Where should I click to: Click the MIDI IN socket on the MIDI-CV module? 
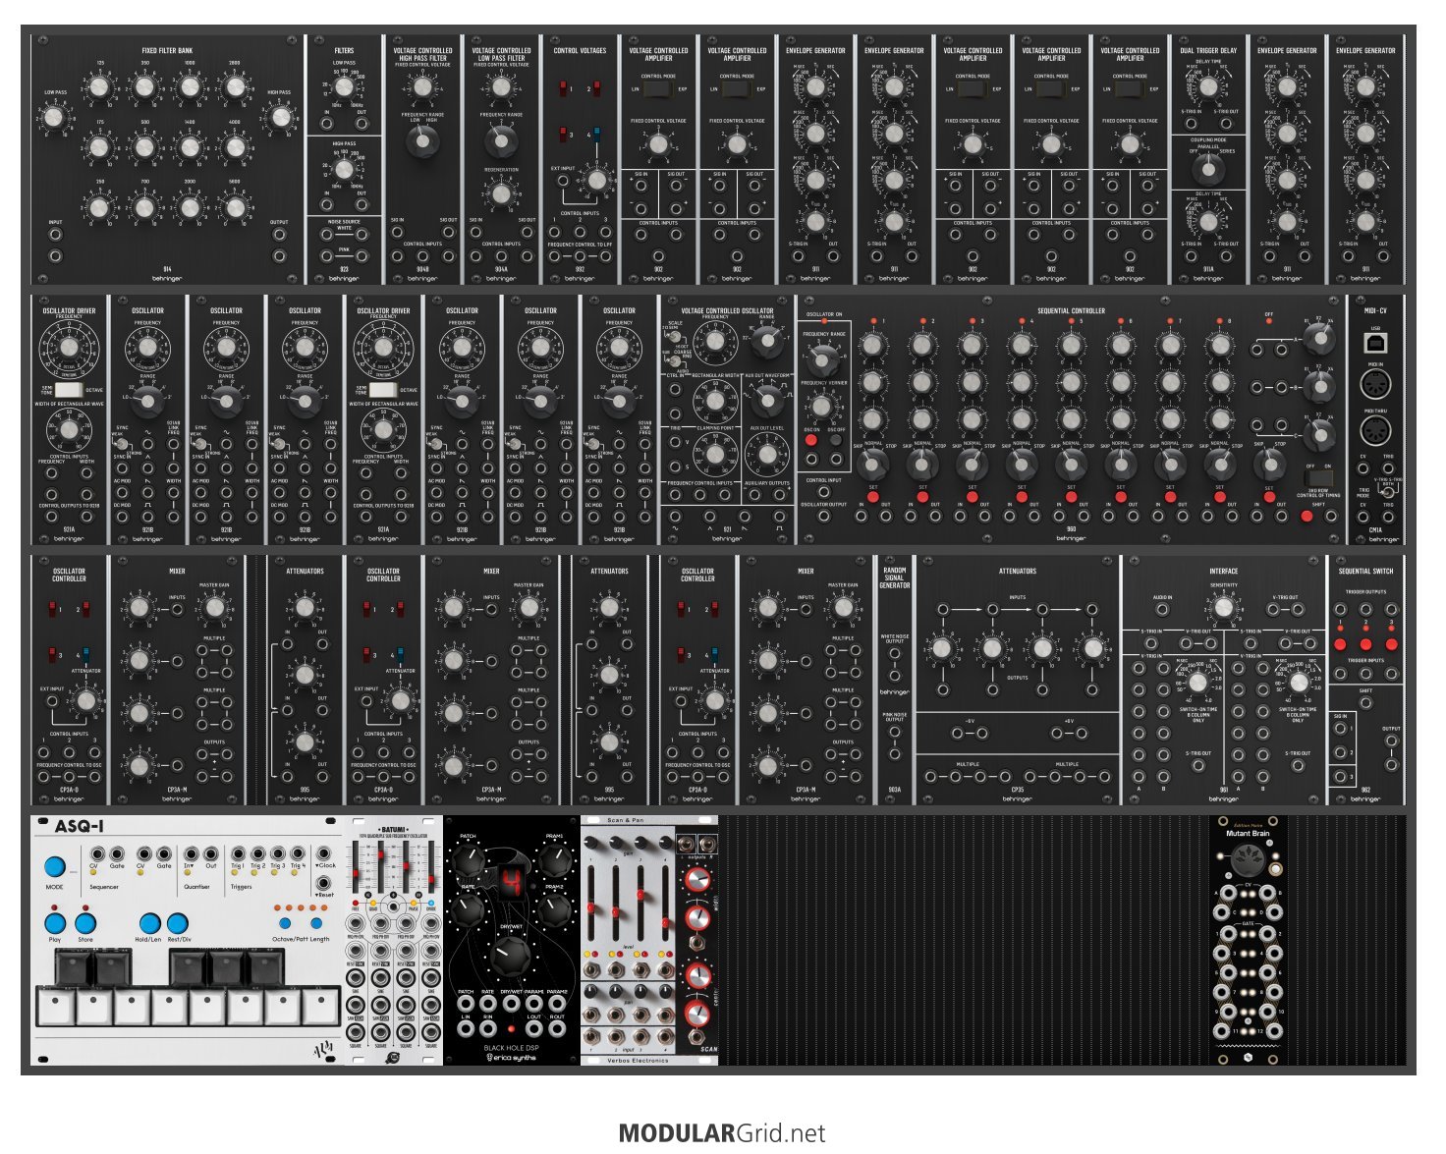(x=1375, y=386)
